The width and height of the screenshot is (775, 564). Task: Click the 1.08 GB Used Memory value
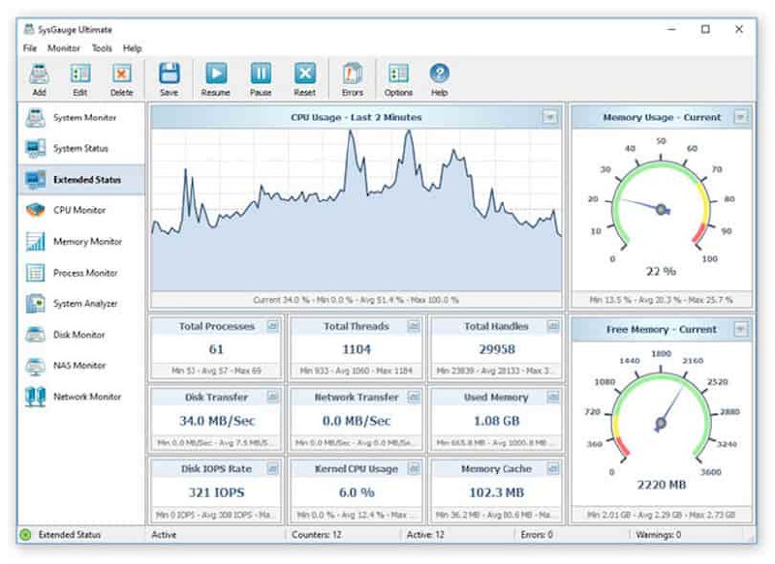pyautogui.click(x=497, y=421)
